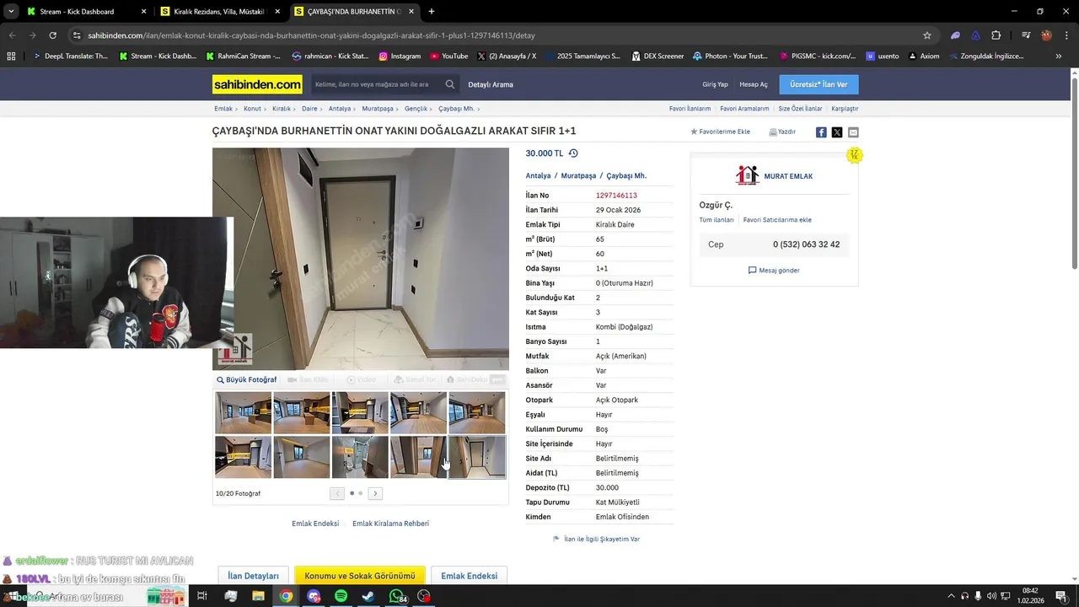Click Favorilerime Ekle
Image resolution: width=1079 pixels, height=607 pixels.
(x=720, y=132)
